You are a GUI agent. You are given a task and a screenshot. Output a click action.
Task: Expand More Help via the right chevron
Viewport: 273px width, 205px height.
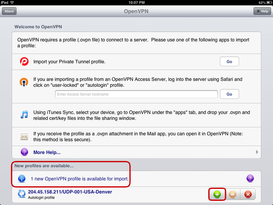(x=257, y=152)
